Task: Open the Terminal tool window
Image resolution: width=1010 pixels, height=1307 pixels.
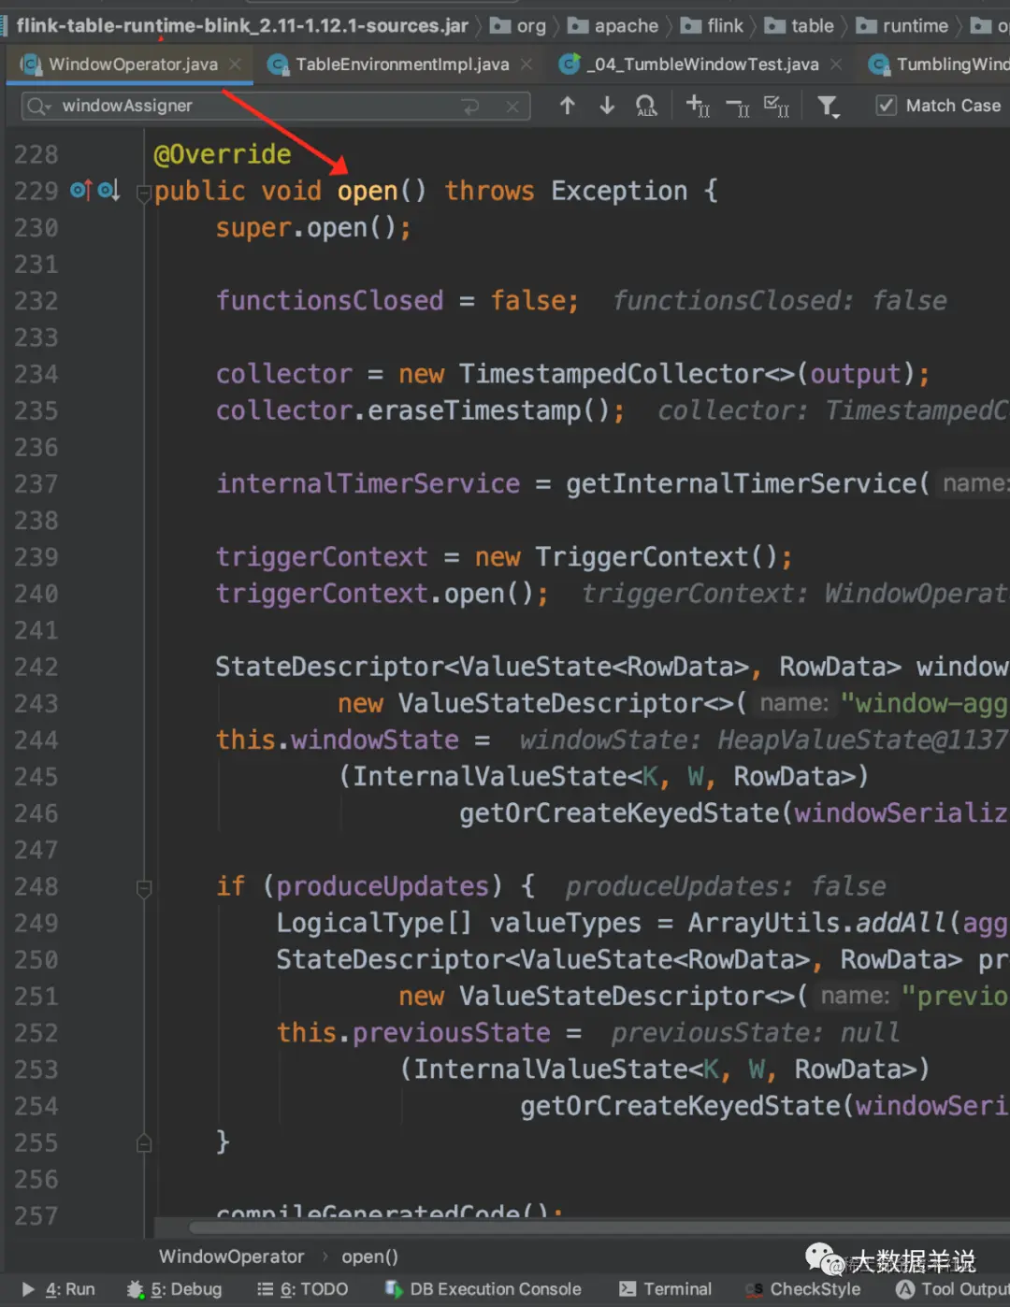Action: [666, 1289]
